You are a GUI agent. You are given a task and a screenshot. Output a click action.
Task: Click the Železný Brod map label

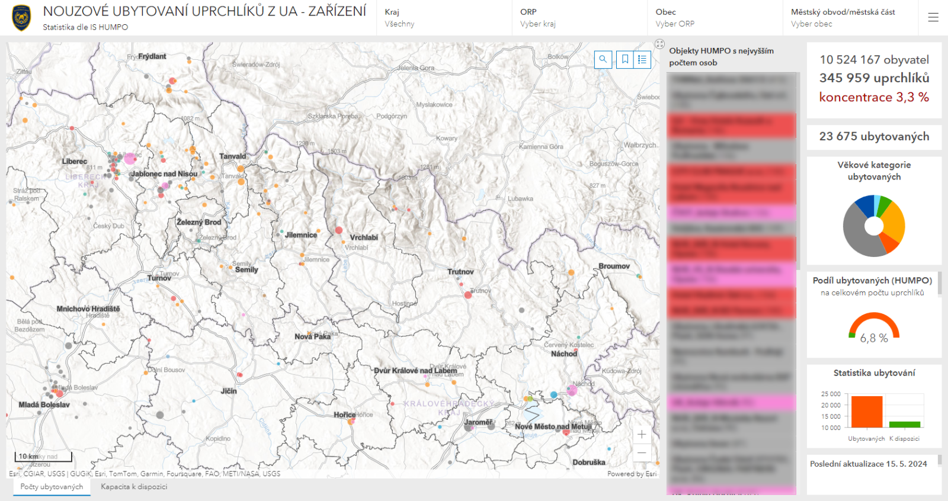199,223
